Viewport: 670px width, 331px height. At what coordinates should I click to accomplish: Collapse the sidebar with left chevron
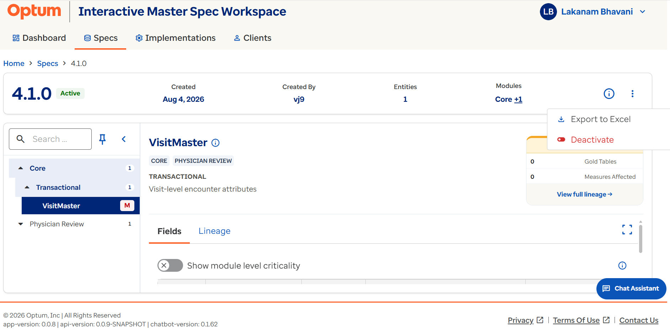pos(124,139)
